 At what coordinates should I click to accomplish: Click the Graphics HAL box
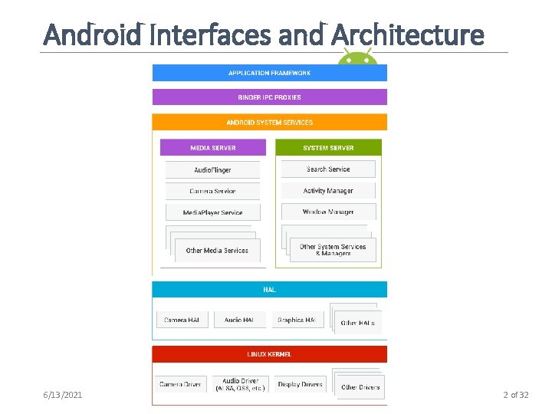pos(297,320)
